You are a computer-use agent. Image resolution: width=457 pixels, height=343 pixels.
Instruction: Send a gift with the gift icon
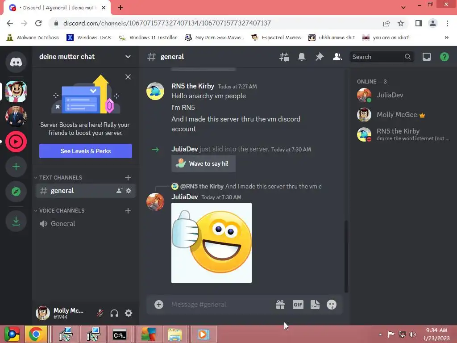point(280,305)
